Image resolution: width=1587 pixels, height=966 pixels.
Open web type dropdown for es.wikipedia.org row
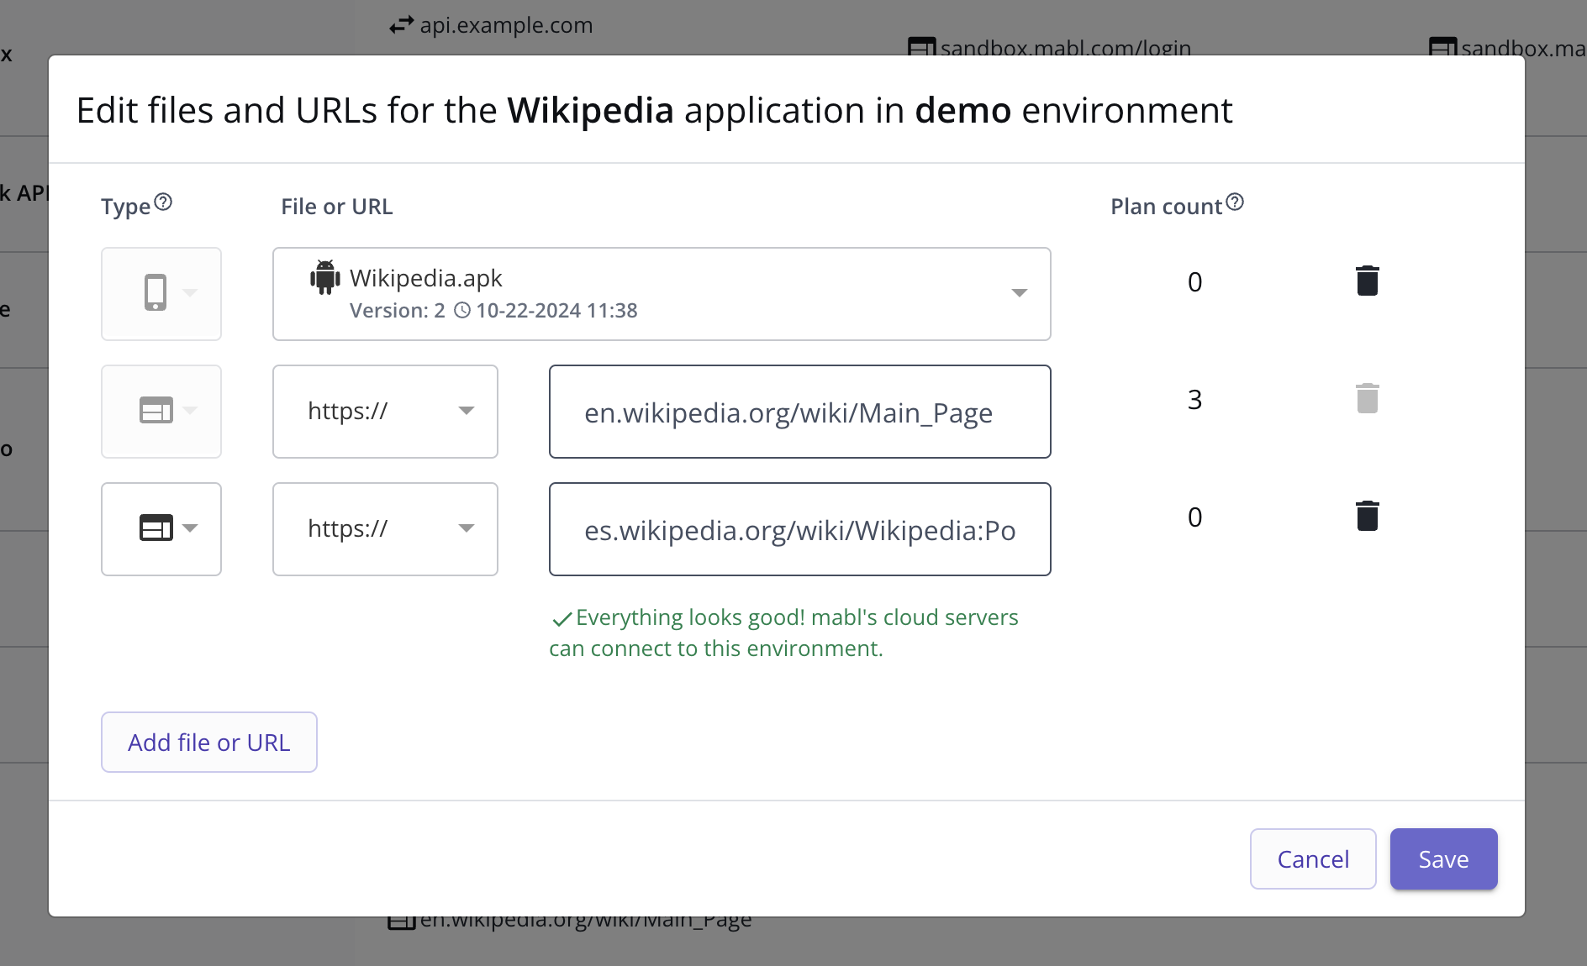point(161,528)
